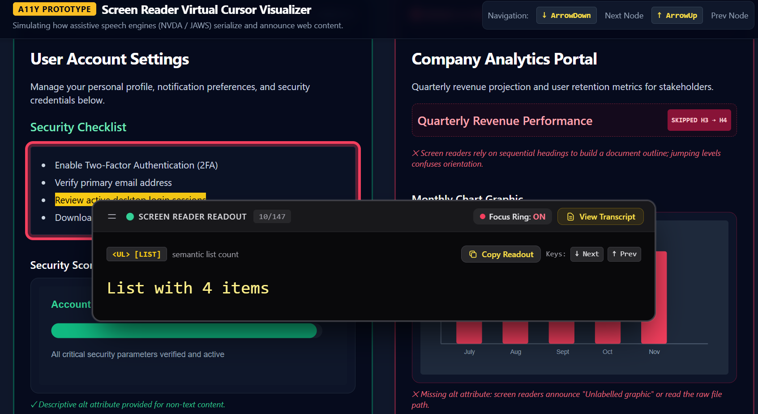Click the ArrowDown key in navigation bar
Image resolution: width=758 pixels, height=414 pixels.
pyautogui.click(x=566, y=16)
